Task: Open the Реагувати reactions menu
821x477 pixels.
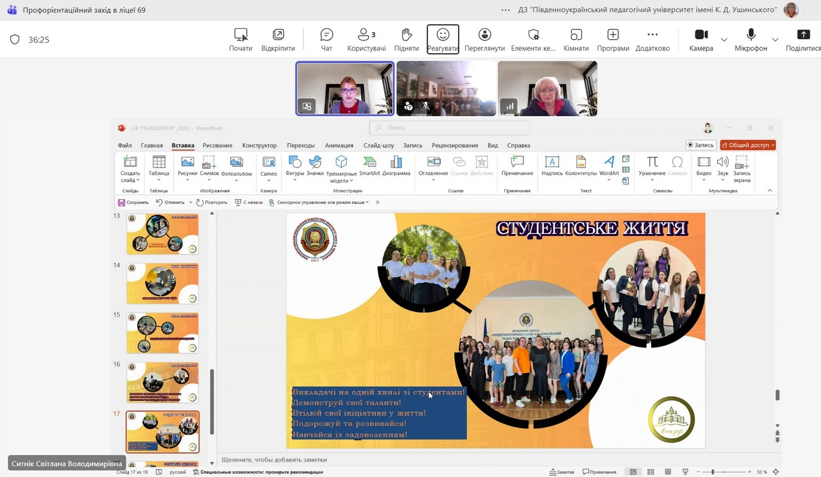Action: [x=443, y=40]
